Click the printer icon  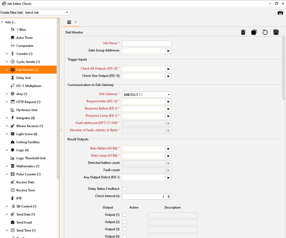pos(280,13)
